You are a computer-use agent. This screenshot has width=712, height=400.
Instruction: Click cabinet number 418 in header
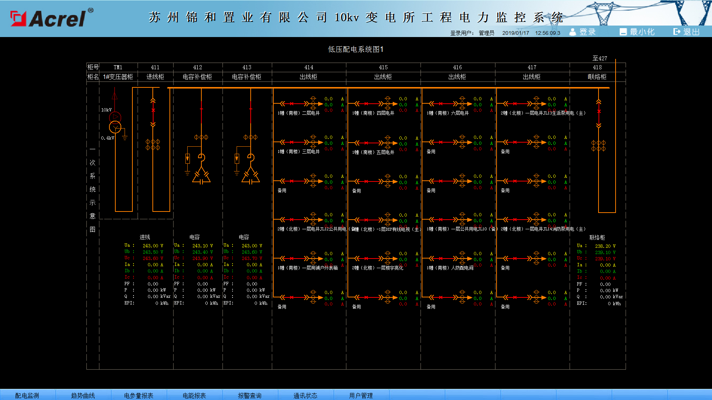597,67
